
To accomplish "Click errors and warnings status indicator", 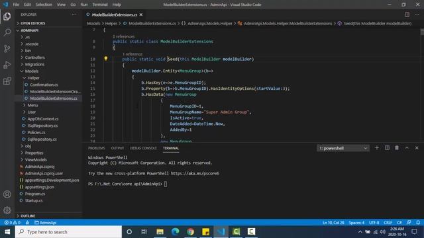I will coord(13,223).
